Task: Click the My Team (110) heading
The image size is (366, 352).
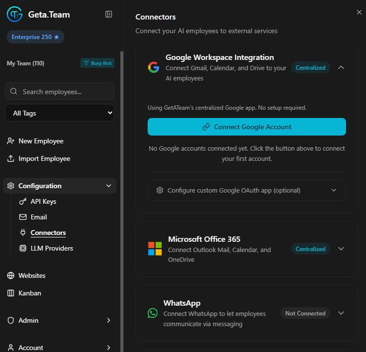Action: point(25,63)
